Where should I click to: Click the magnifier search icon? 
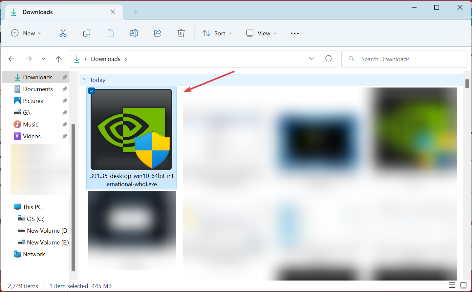coord(352,59)
